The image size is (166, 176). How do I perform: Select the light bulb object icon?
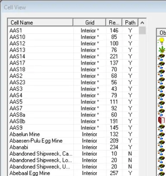pos(162,41)
